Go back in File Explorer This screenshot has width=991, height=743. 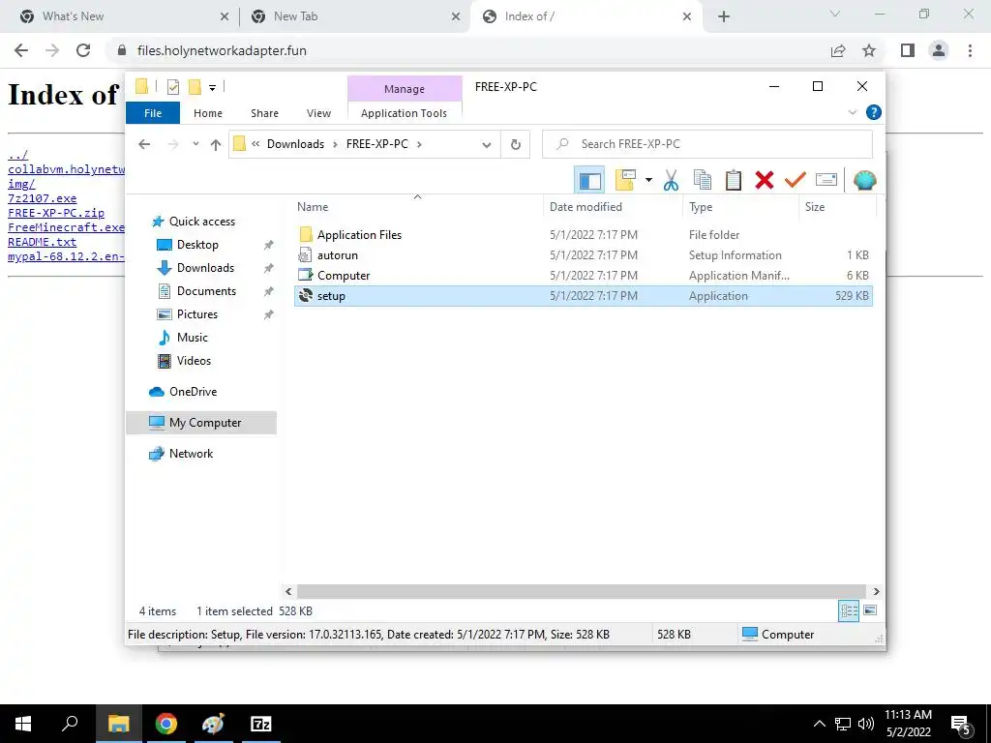pos(144,144)
